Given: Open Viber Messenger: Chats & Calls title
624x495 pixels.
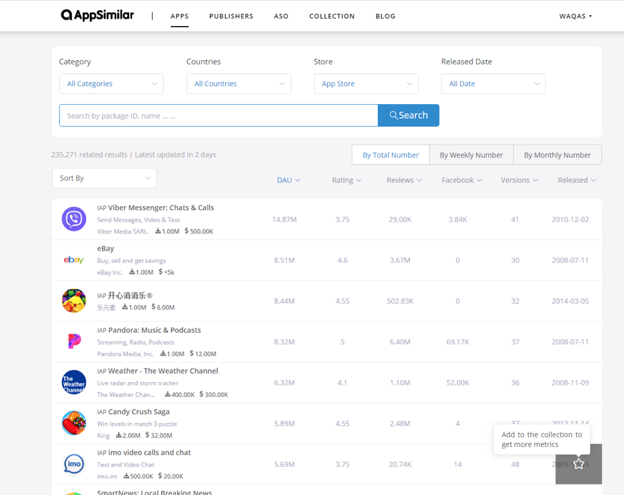Looking at the screenshot, I should pos(161,207).
